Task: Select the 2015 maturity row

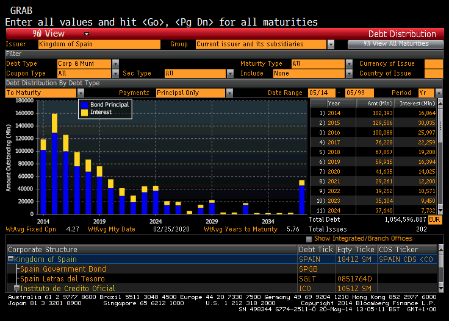Action: click(x=373, y=123)
